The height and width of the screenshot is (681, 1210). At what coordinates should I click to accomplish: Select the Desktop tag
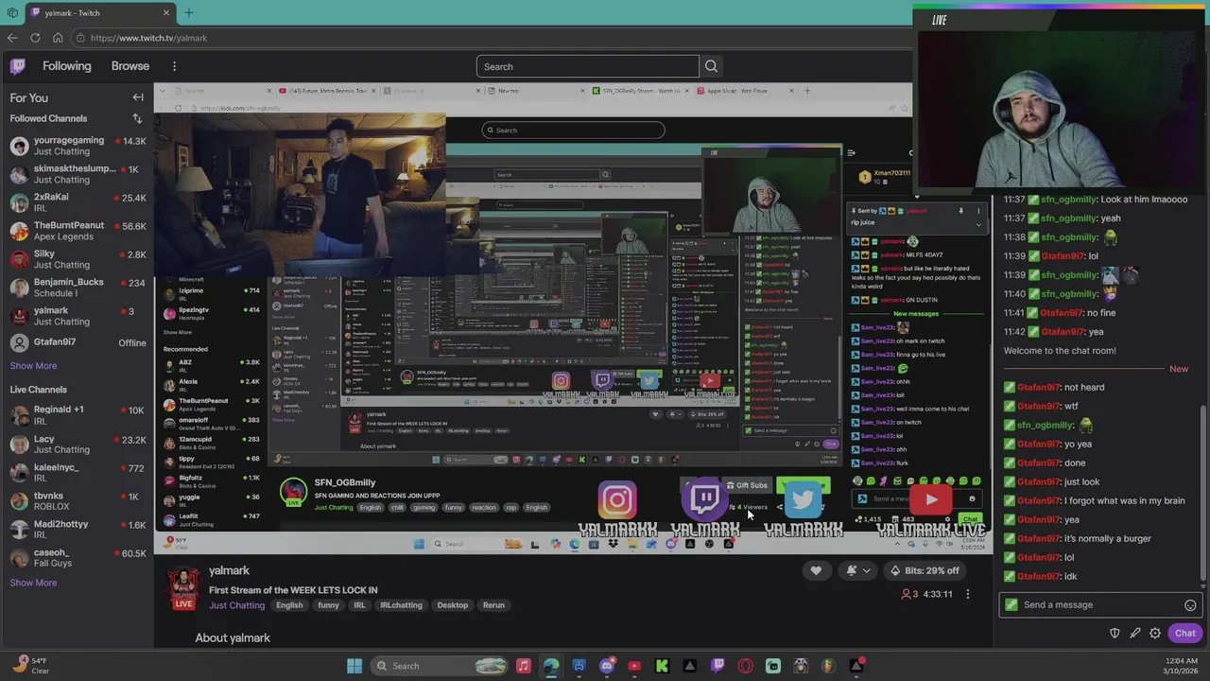click(452, 605)
